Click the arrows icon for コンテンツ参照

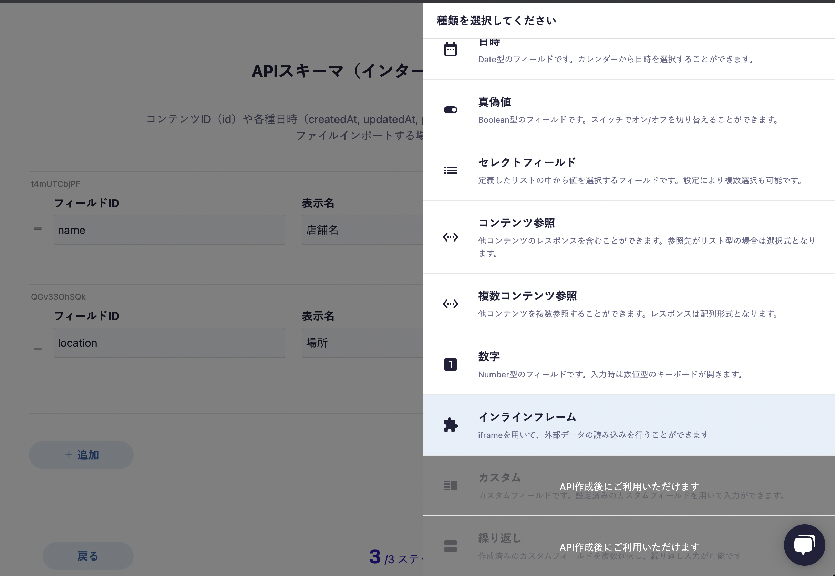point(450,237)
